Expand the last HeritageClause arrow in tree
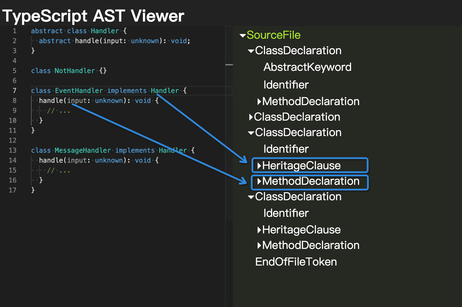The height and width of the screenshot is (307, 462). 259,230
